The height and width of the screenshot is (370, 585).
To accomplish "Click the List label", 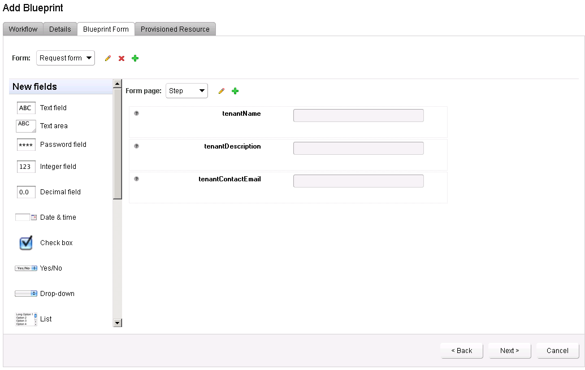I will click(46, 319).
